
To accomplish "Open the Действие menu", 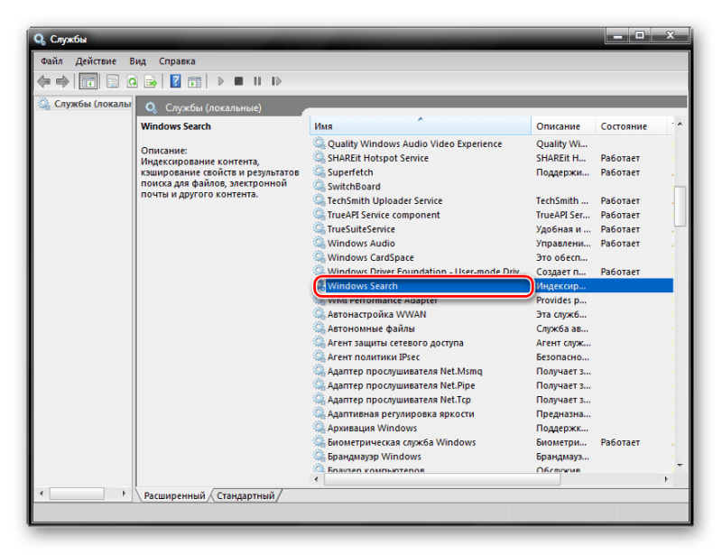I will pyautogui.click(x=96, y=61).
